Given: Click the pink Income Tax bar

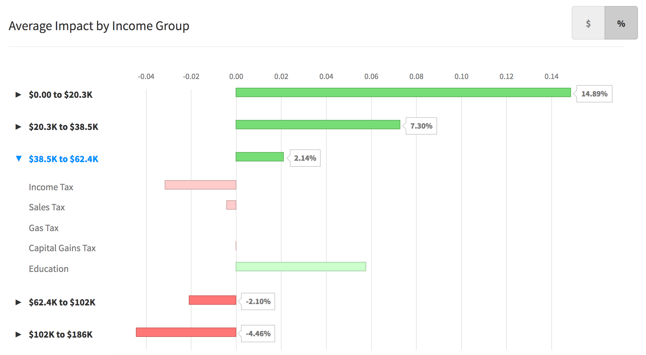Looking at the screenshot, I should (x=200, y=185).
